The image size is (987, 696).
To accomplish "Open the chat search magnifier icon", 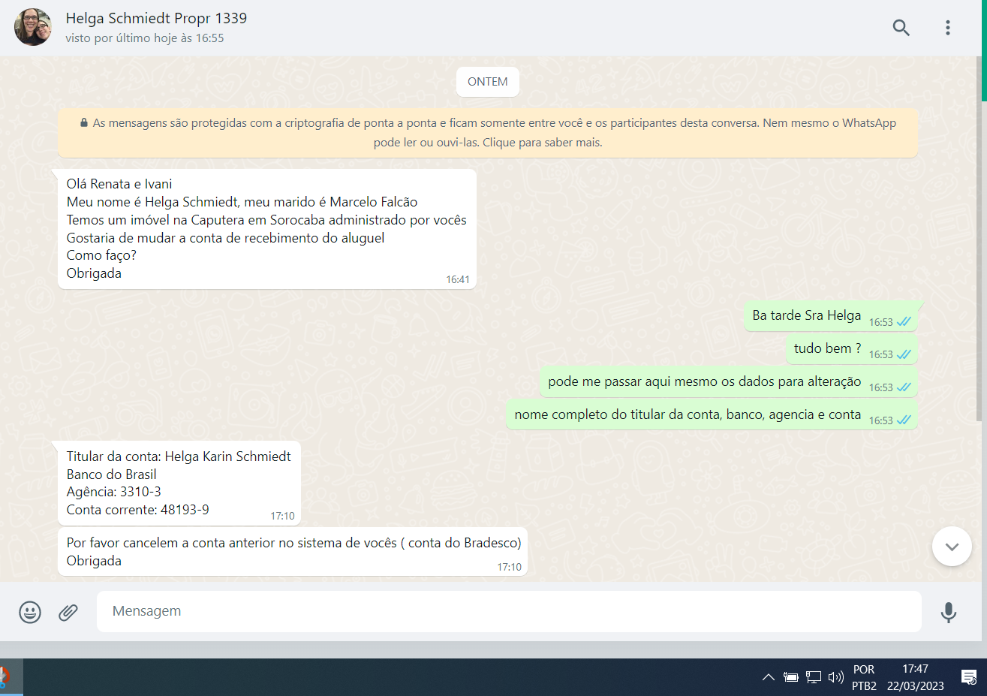I will coord(901,28).
